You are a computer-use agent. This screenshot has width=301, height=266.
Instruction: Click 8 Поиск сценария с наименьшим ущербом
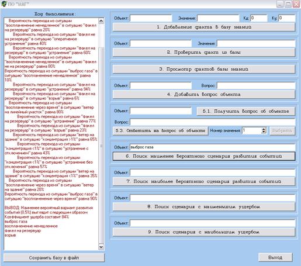click(x=204, y=206)
